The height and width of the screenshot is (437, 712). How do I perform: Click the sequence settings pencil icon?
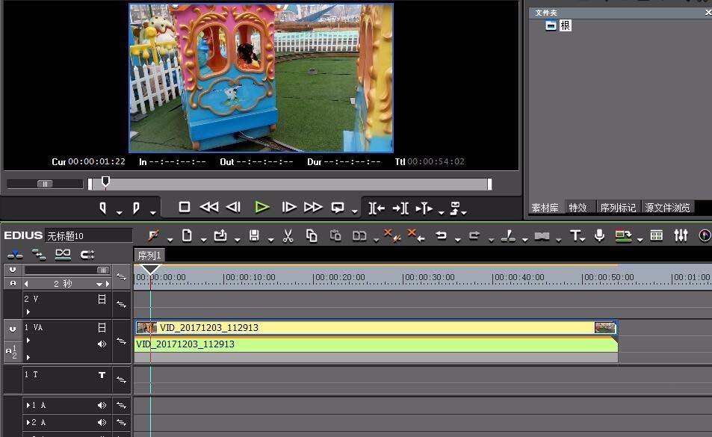pyautogui.click(x=153, y=235)
